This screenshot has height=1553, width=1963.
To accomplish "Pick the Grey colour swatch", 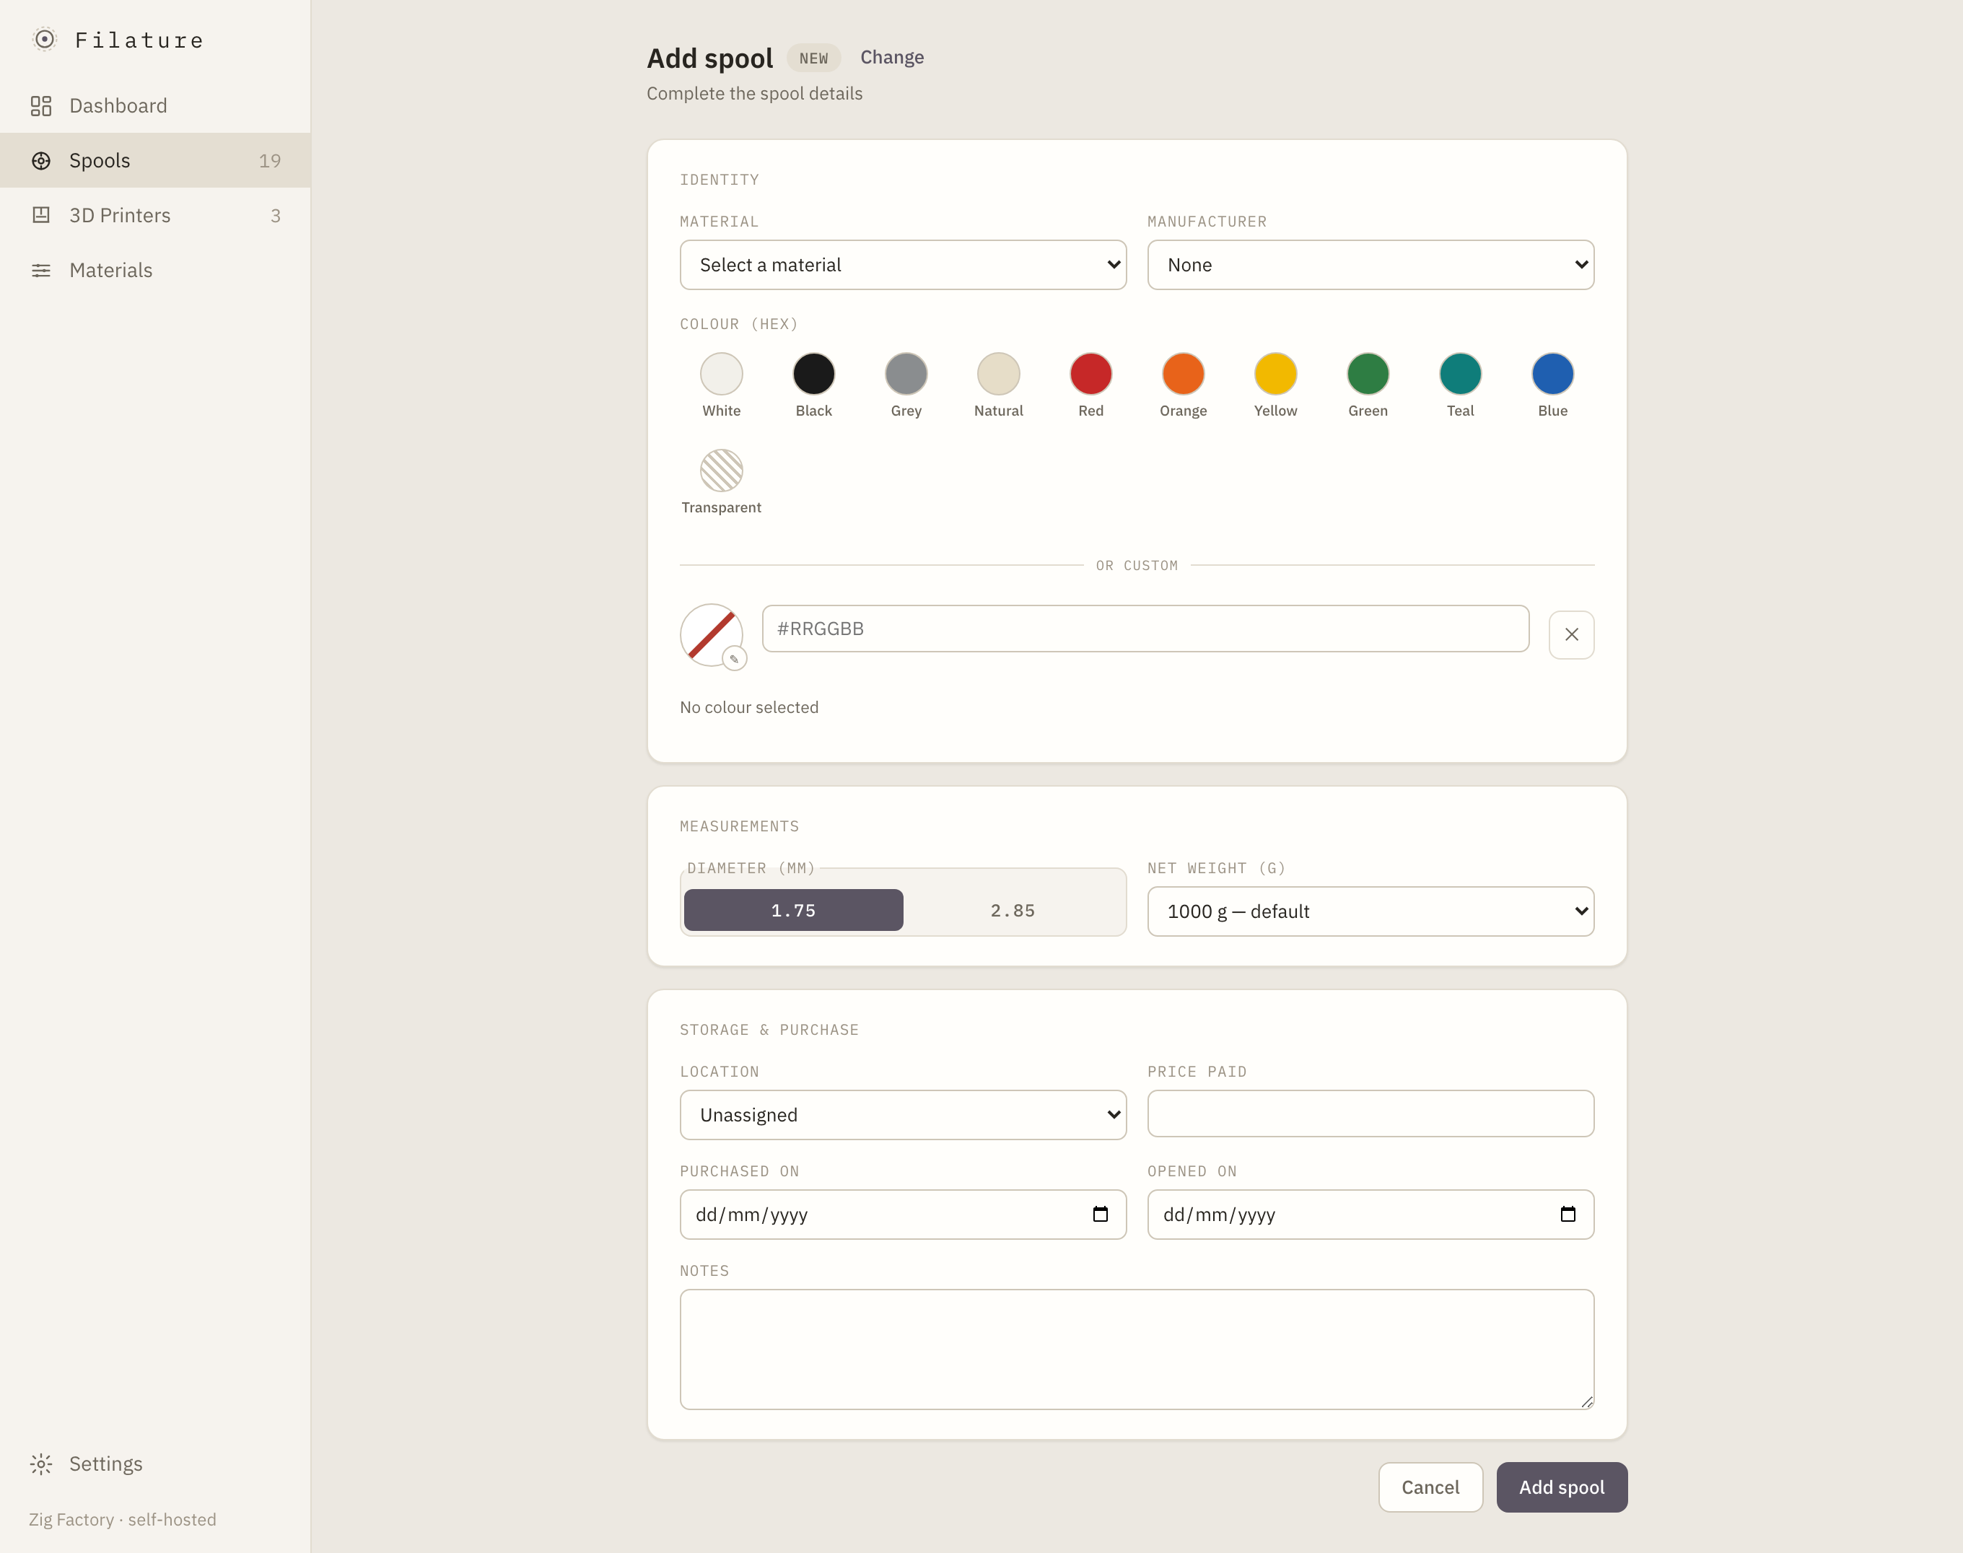I will 906,374.
